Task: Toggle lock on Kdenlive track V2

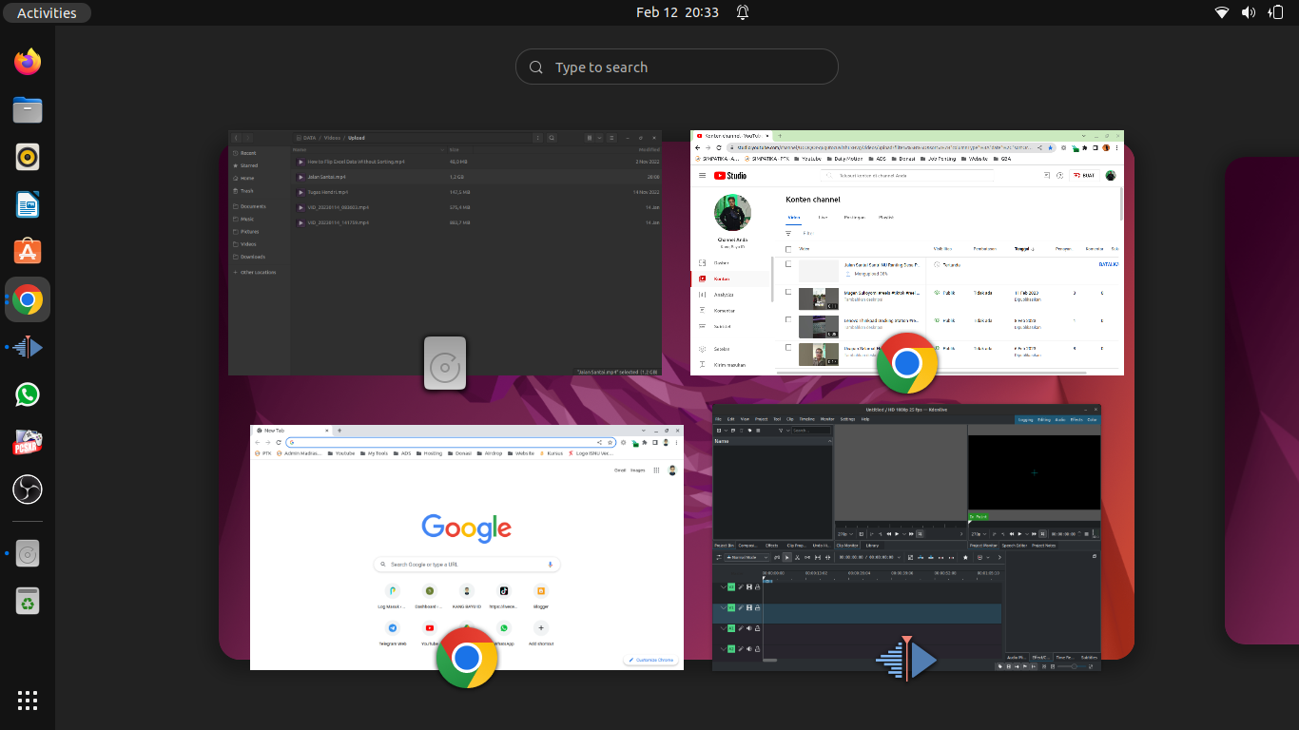Action: click(x=757, y=586)
